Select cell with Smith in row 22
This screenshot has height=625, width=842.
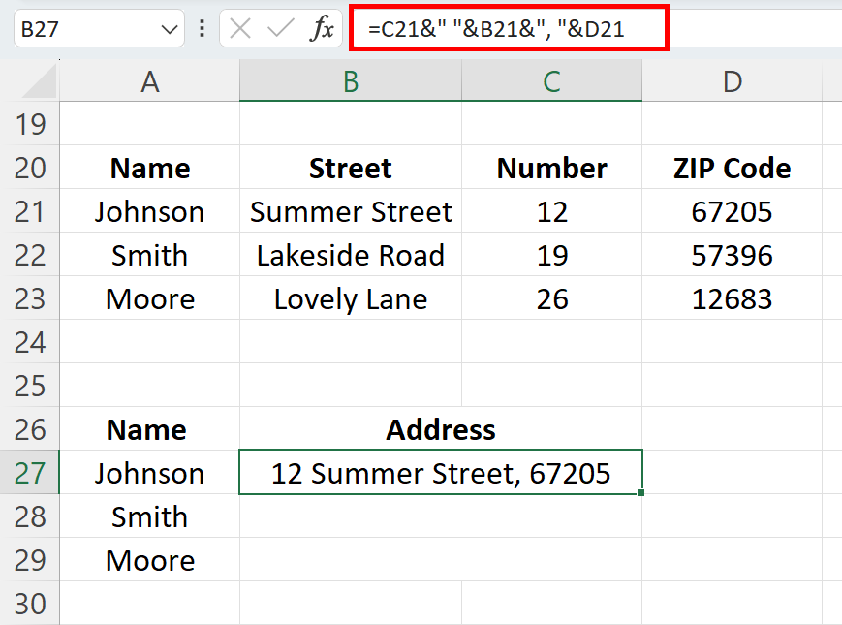tap(150, 255)
